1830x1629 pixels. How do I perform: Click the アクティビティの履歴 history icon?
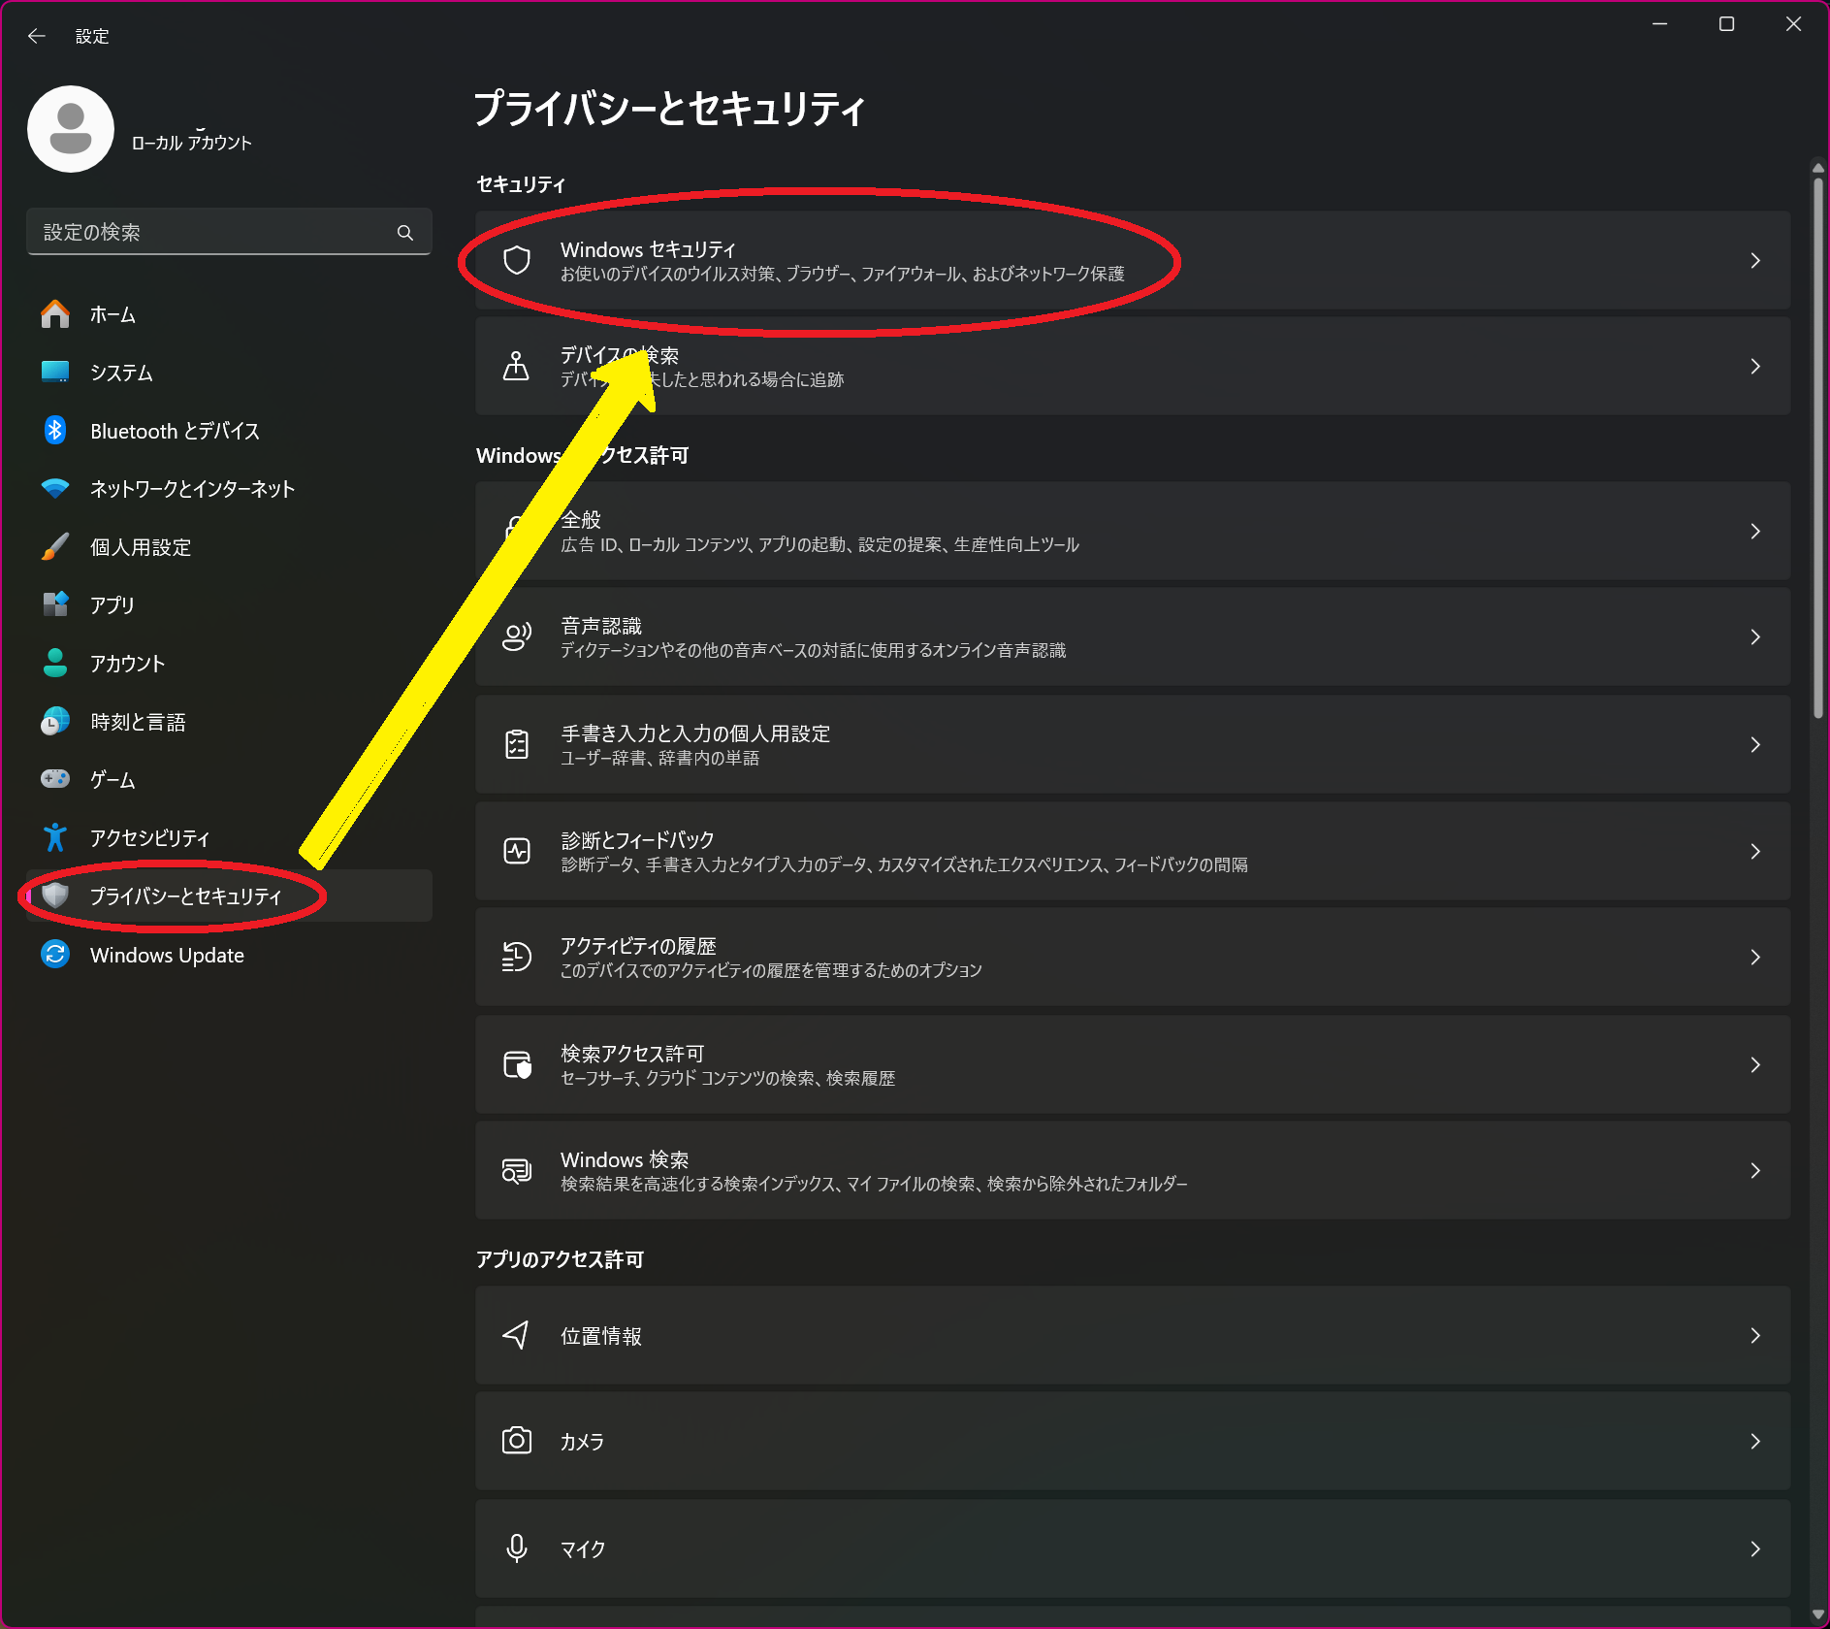[x=517, y=957]
